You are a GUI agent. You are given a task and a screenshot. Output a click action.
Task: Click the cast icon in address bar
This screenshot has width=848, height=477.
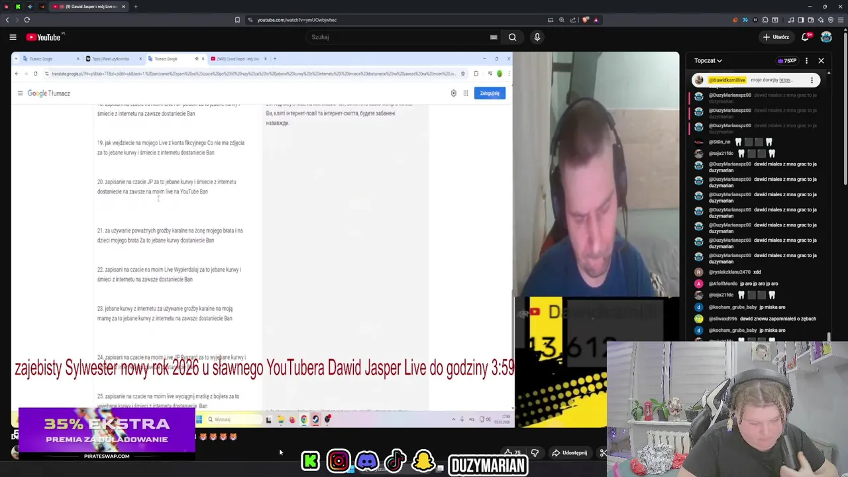(551, 20)
